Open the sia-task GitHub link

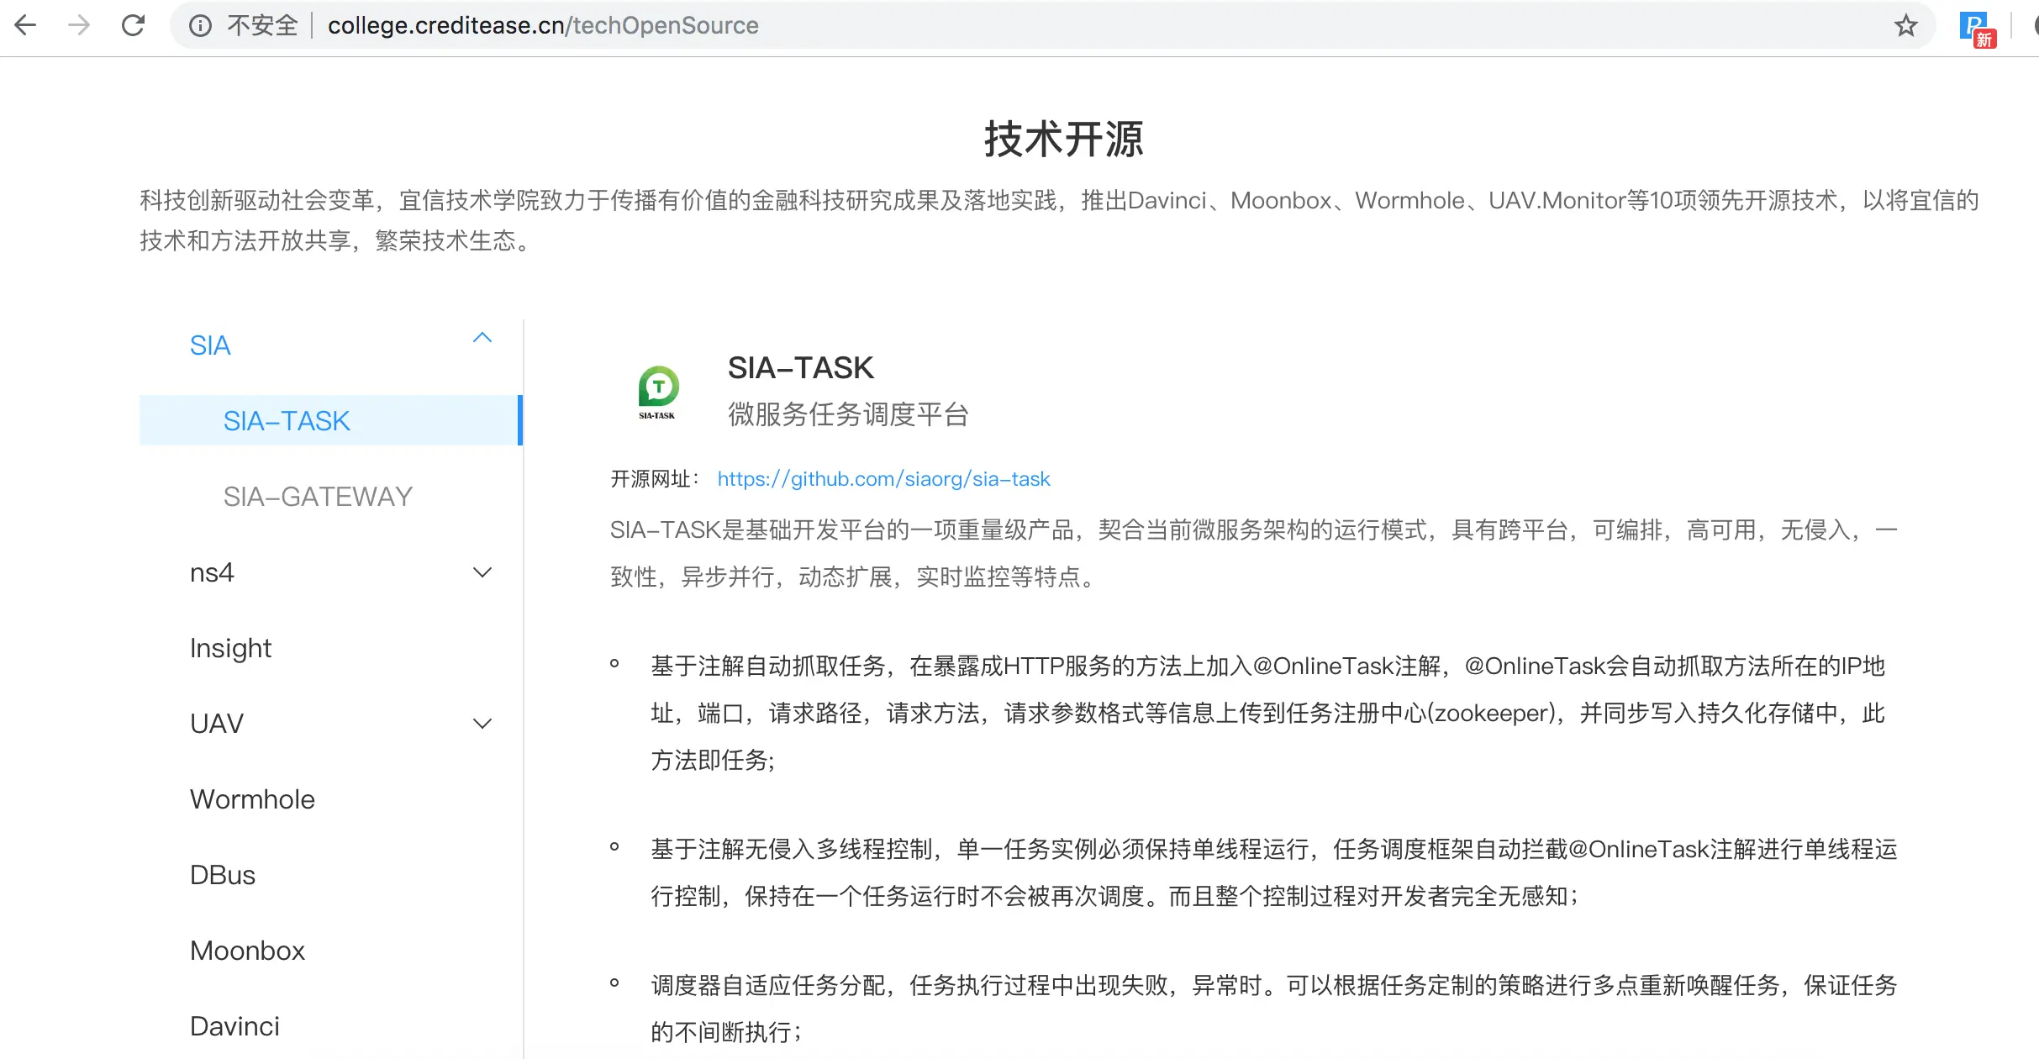pyautogui.click(x=883, y=479)
